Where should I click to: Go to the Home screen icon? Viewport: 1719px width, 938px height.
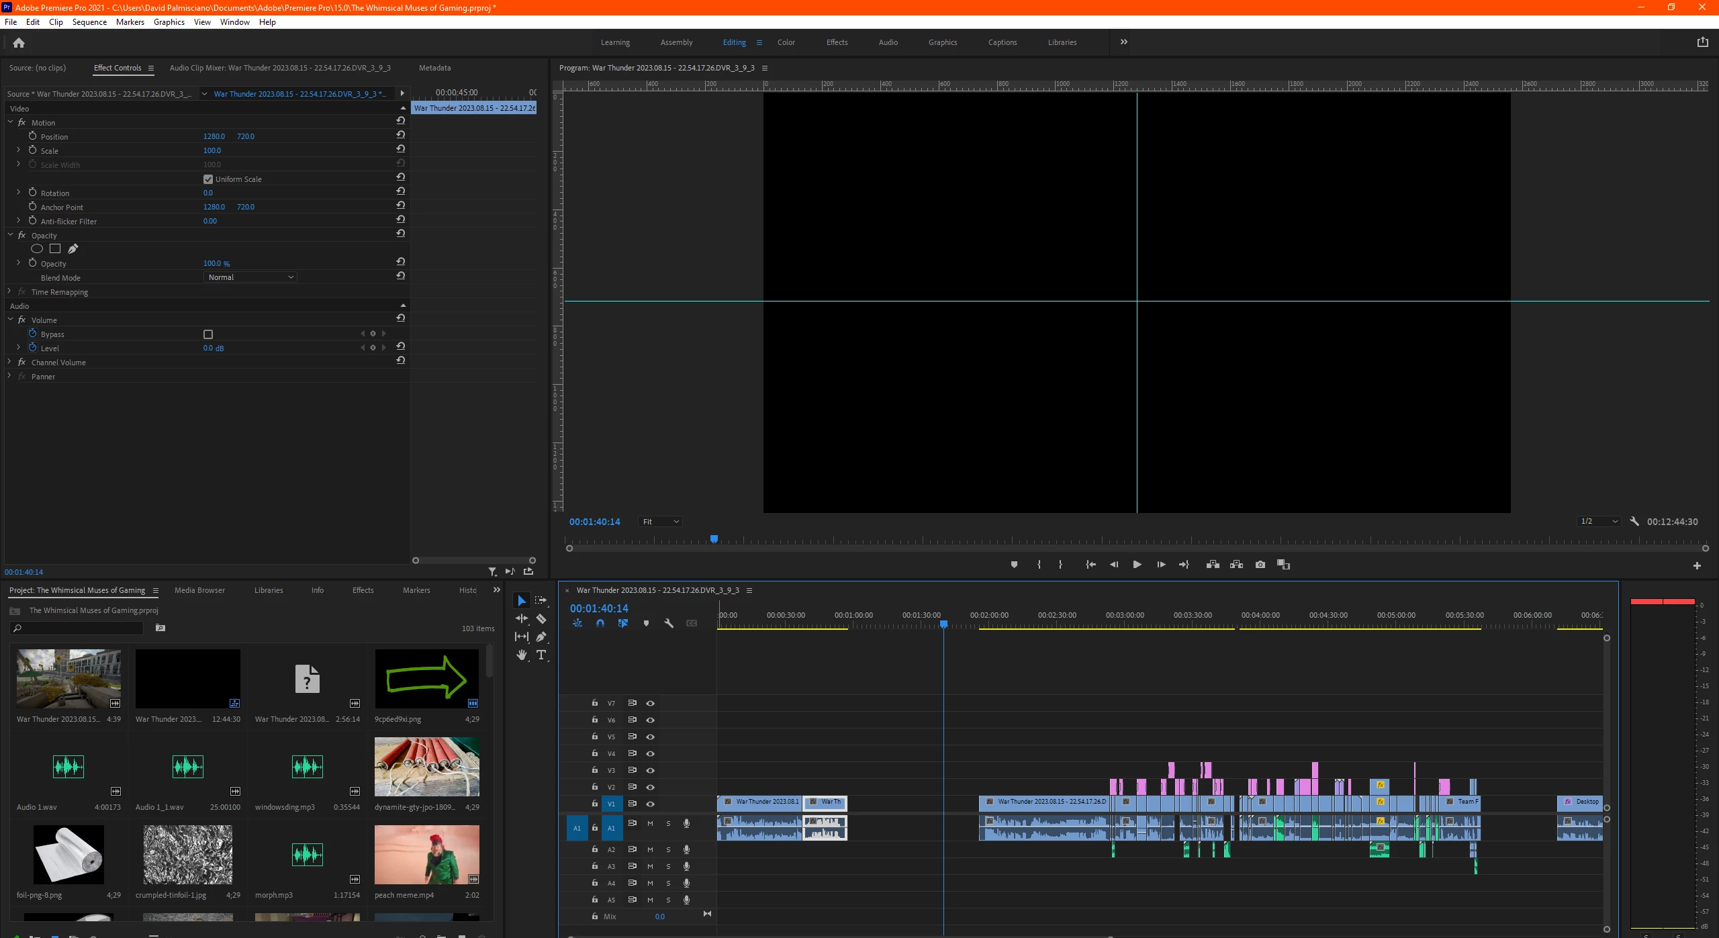point(19,43)
